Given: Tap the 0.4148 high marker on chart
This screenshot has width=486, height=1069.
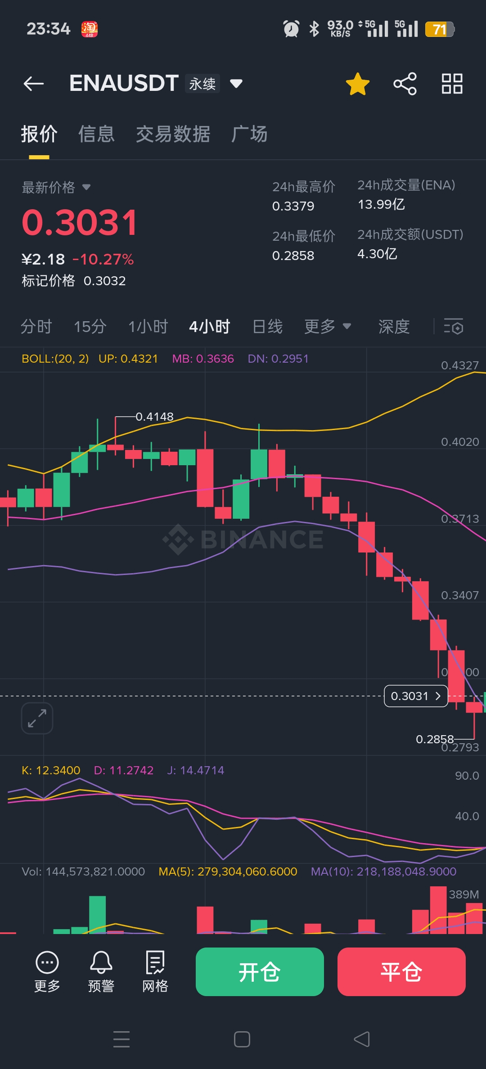Looking at the screenshot, I should (154, 417).
